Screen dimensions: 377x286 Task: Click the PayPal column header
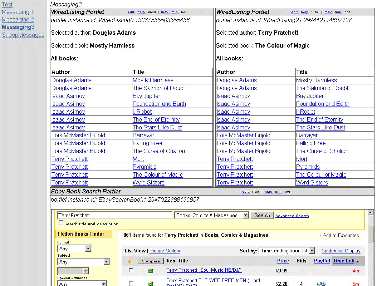322,261
